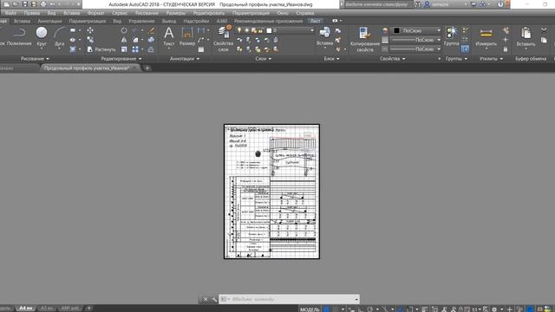Switch to the A360 ribbon tab
This screenshot has width=555, height=312.
click(222, 21)
